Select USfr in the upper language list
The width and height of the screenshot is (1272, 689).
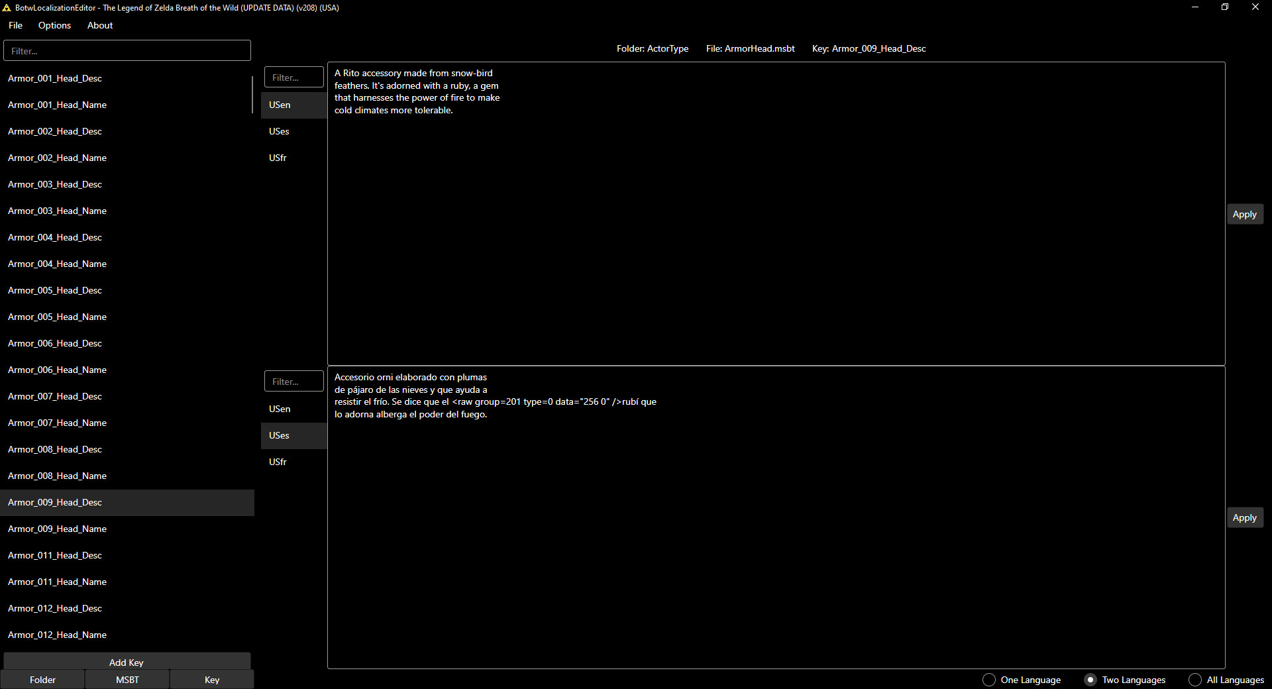(x=294, y=158)
